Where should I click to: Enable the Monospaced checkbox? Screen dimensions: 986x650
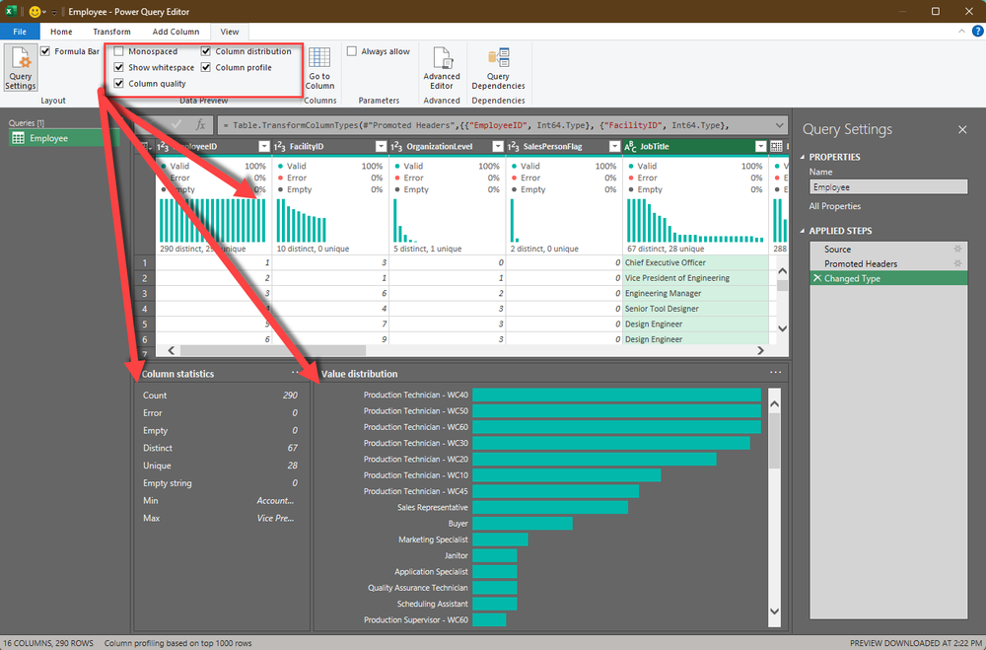click(119, 51)
